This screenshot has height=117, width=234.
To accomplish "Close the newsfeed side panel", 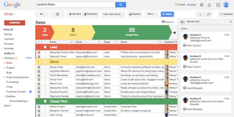I will (x=231, y=22).
